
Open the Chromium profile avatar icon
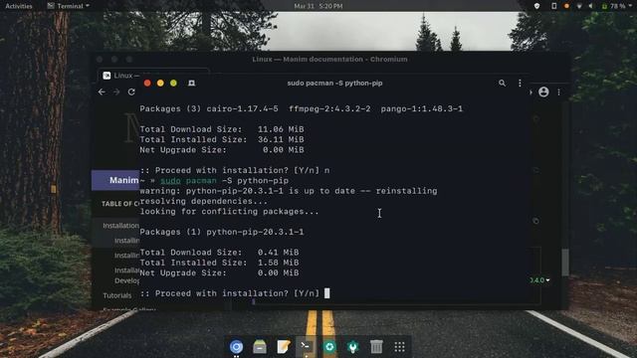point(543,92)
